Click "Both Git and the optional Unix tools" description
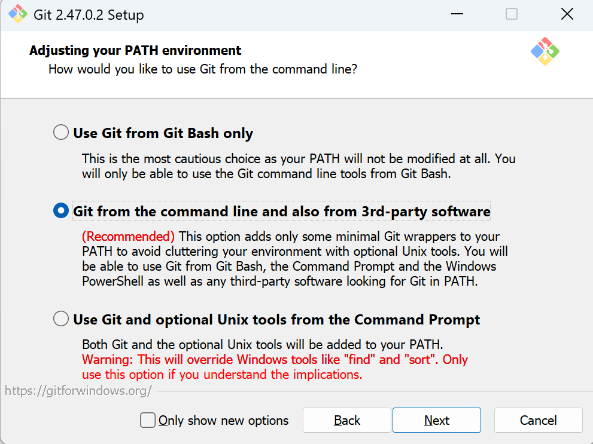 click(x=262, y=345)
